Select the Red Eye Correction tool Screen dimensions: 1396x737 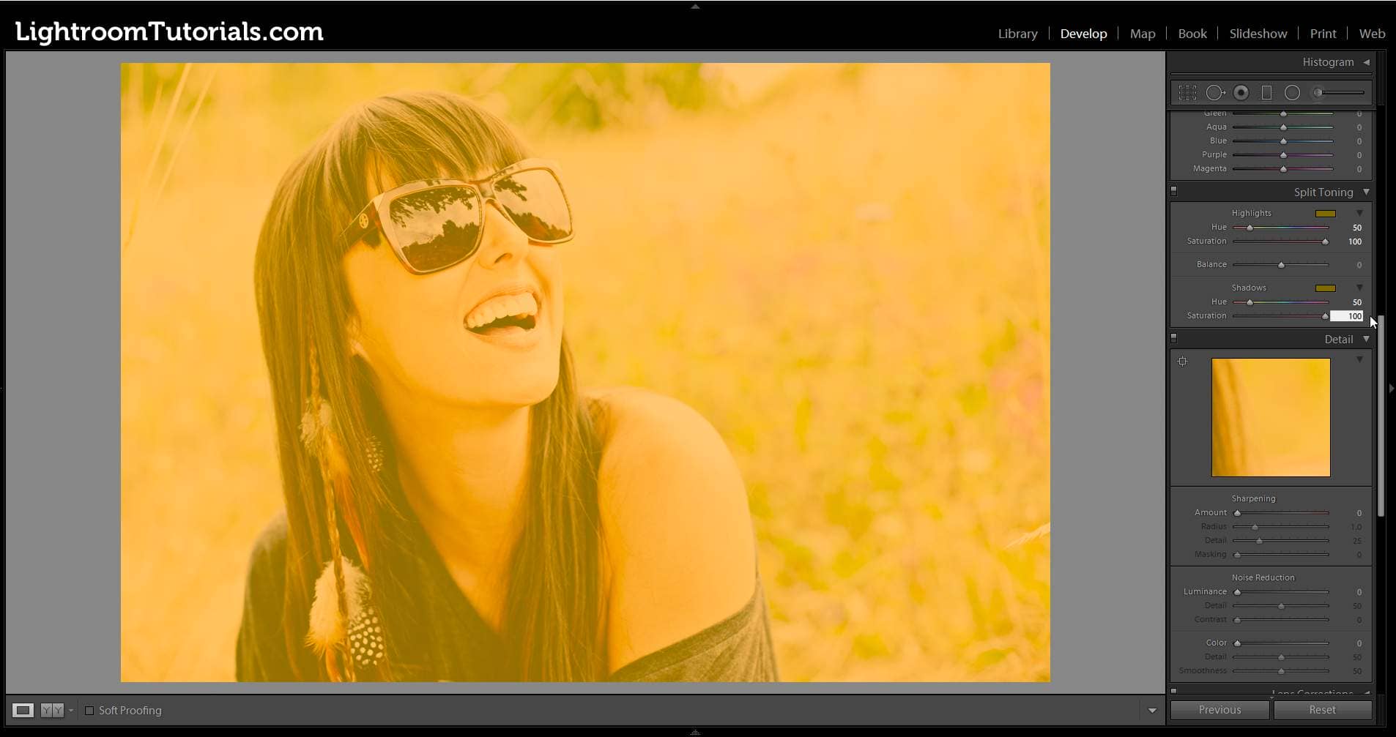(x=1241, y=93)
